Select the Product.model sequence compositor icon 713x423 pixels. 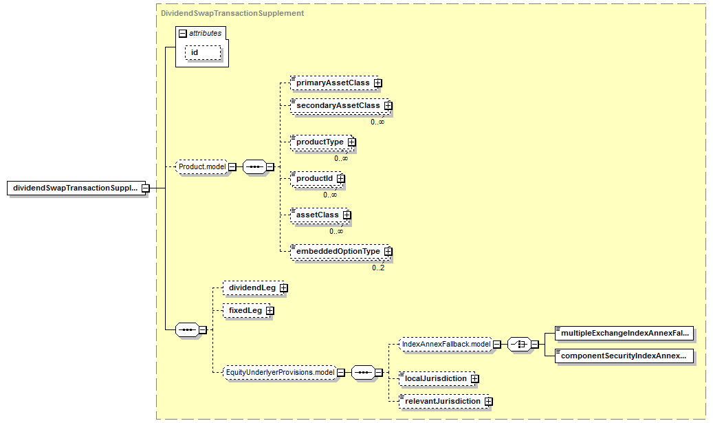tap(254, 167)
